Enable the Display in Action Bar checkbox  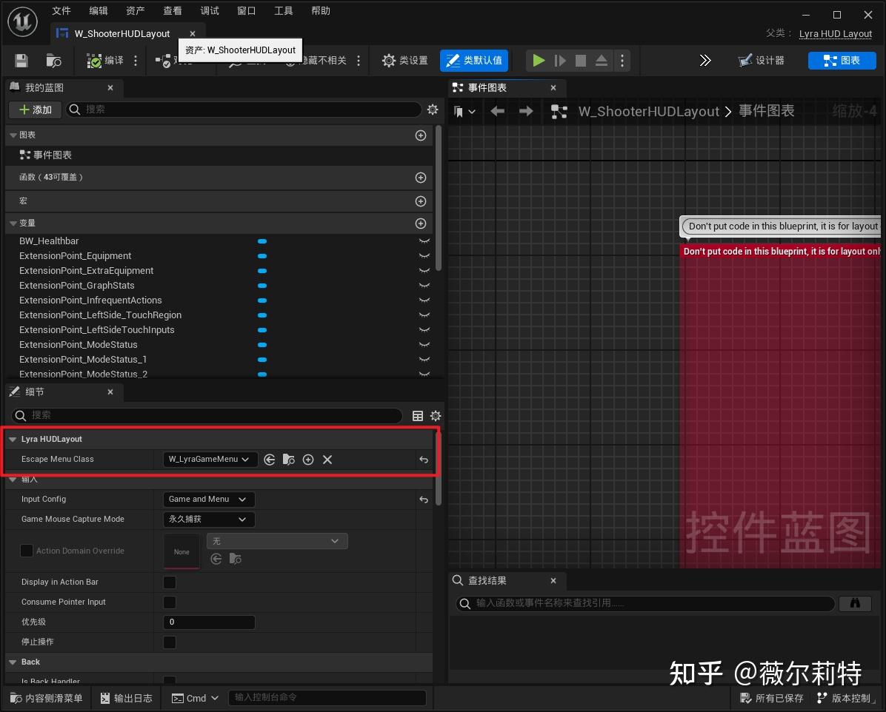(169, 582)
